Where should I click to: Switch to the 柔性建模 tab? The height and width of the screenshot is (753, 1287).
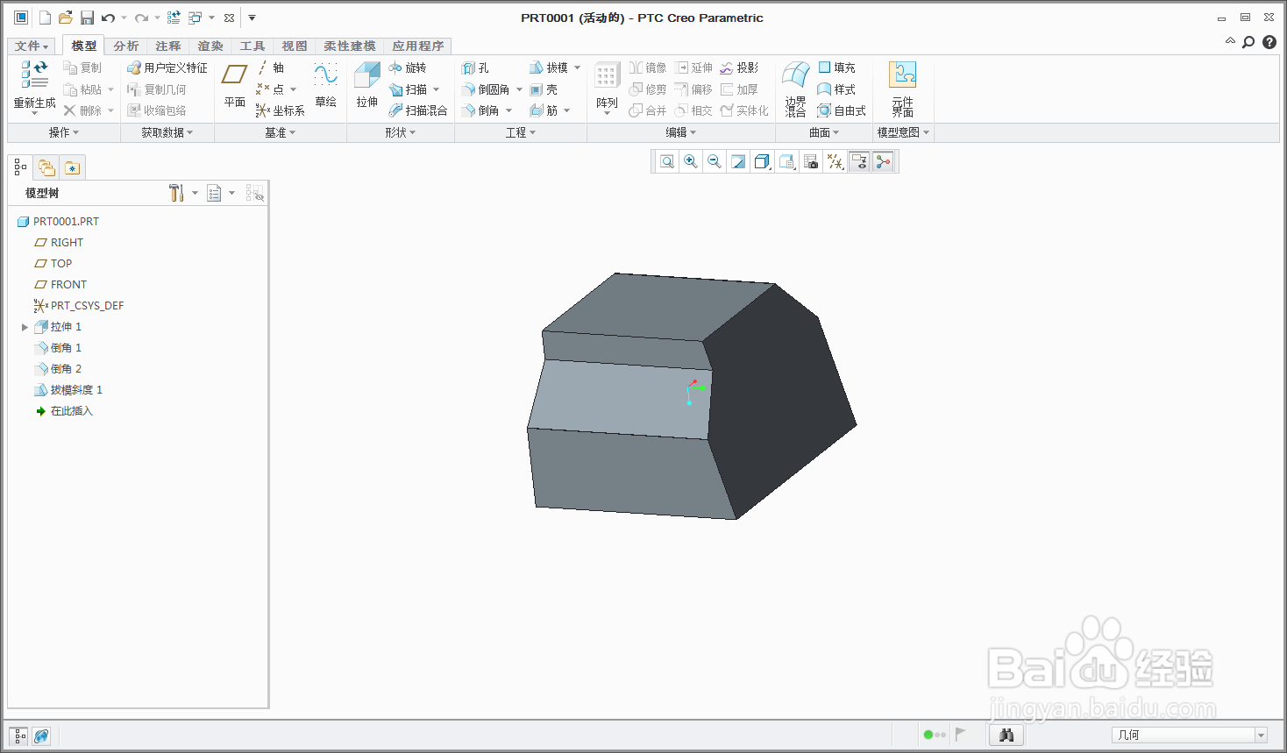tap(350, 46)
